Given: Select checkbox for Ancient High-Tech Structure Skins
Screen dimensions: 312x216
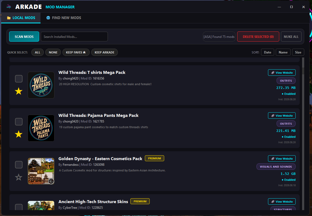Looking at the screenshot, I should point(19,207).
